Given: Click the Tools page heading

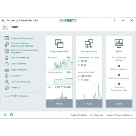Looking at the screenshot, I should click(x=14, y=27).
